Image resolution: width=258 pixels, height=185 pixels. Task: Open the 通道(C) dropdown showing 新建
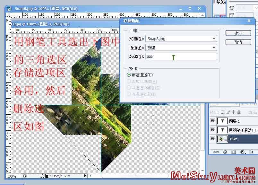[x=181, y=48]
